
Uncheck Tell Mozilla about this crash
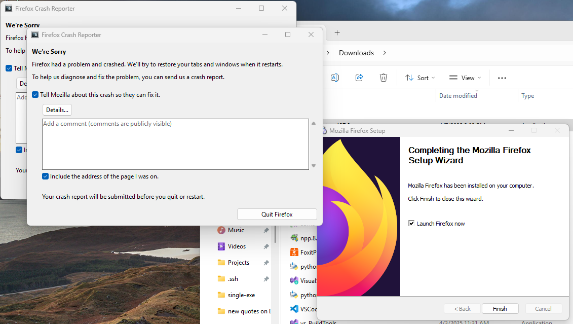[35, 95]
